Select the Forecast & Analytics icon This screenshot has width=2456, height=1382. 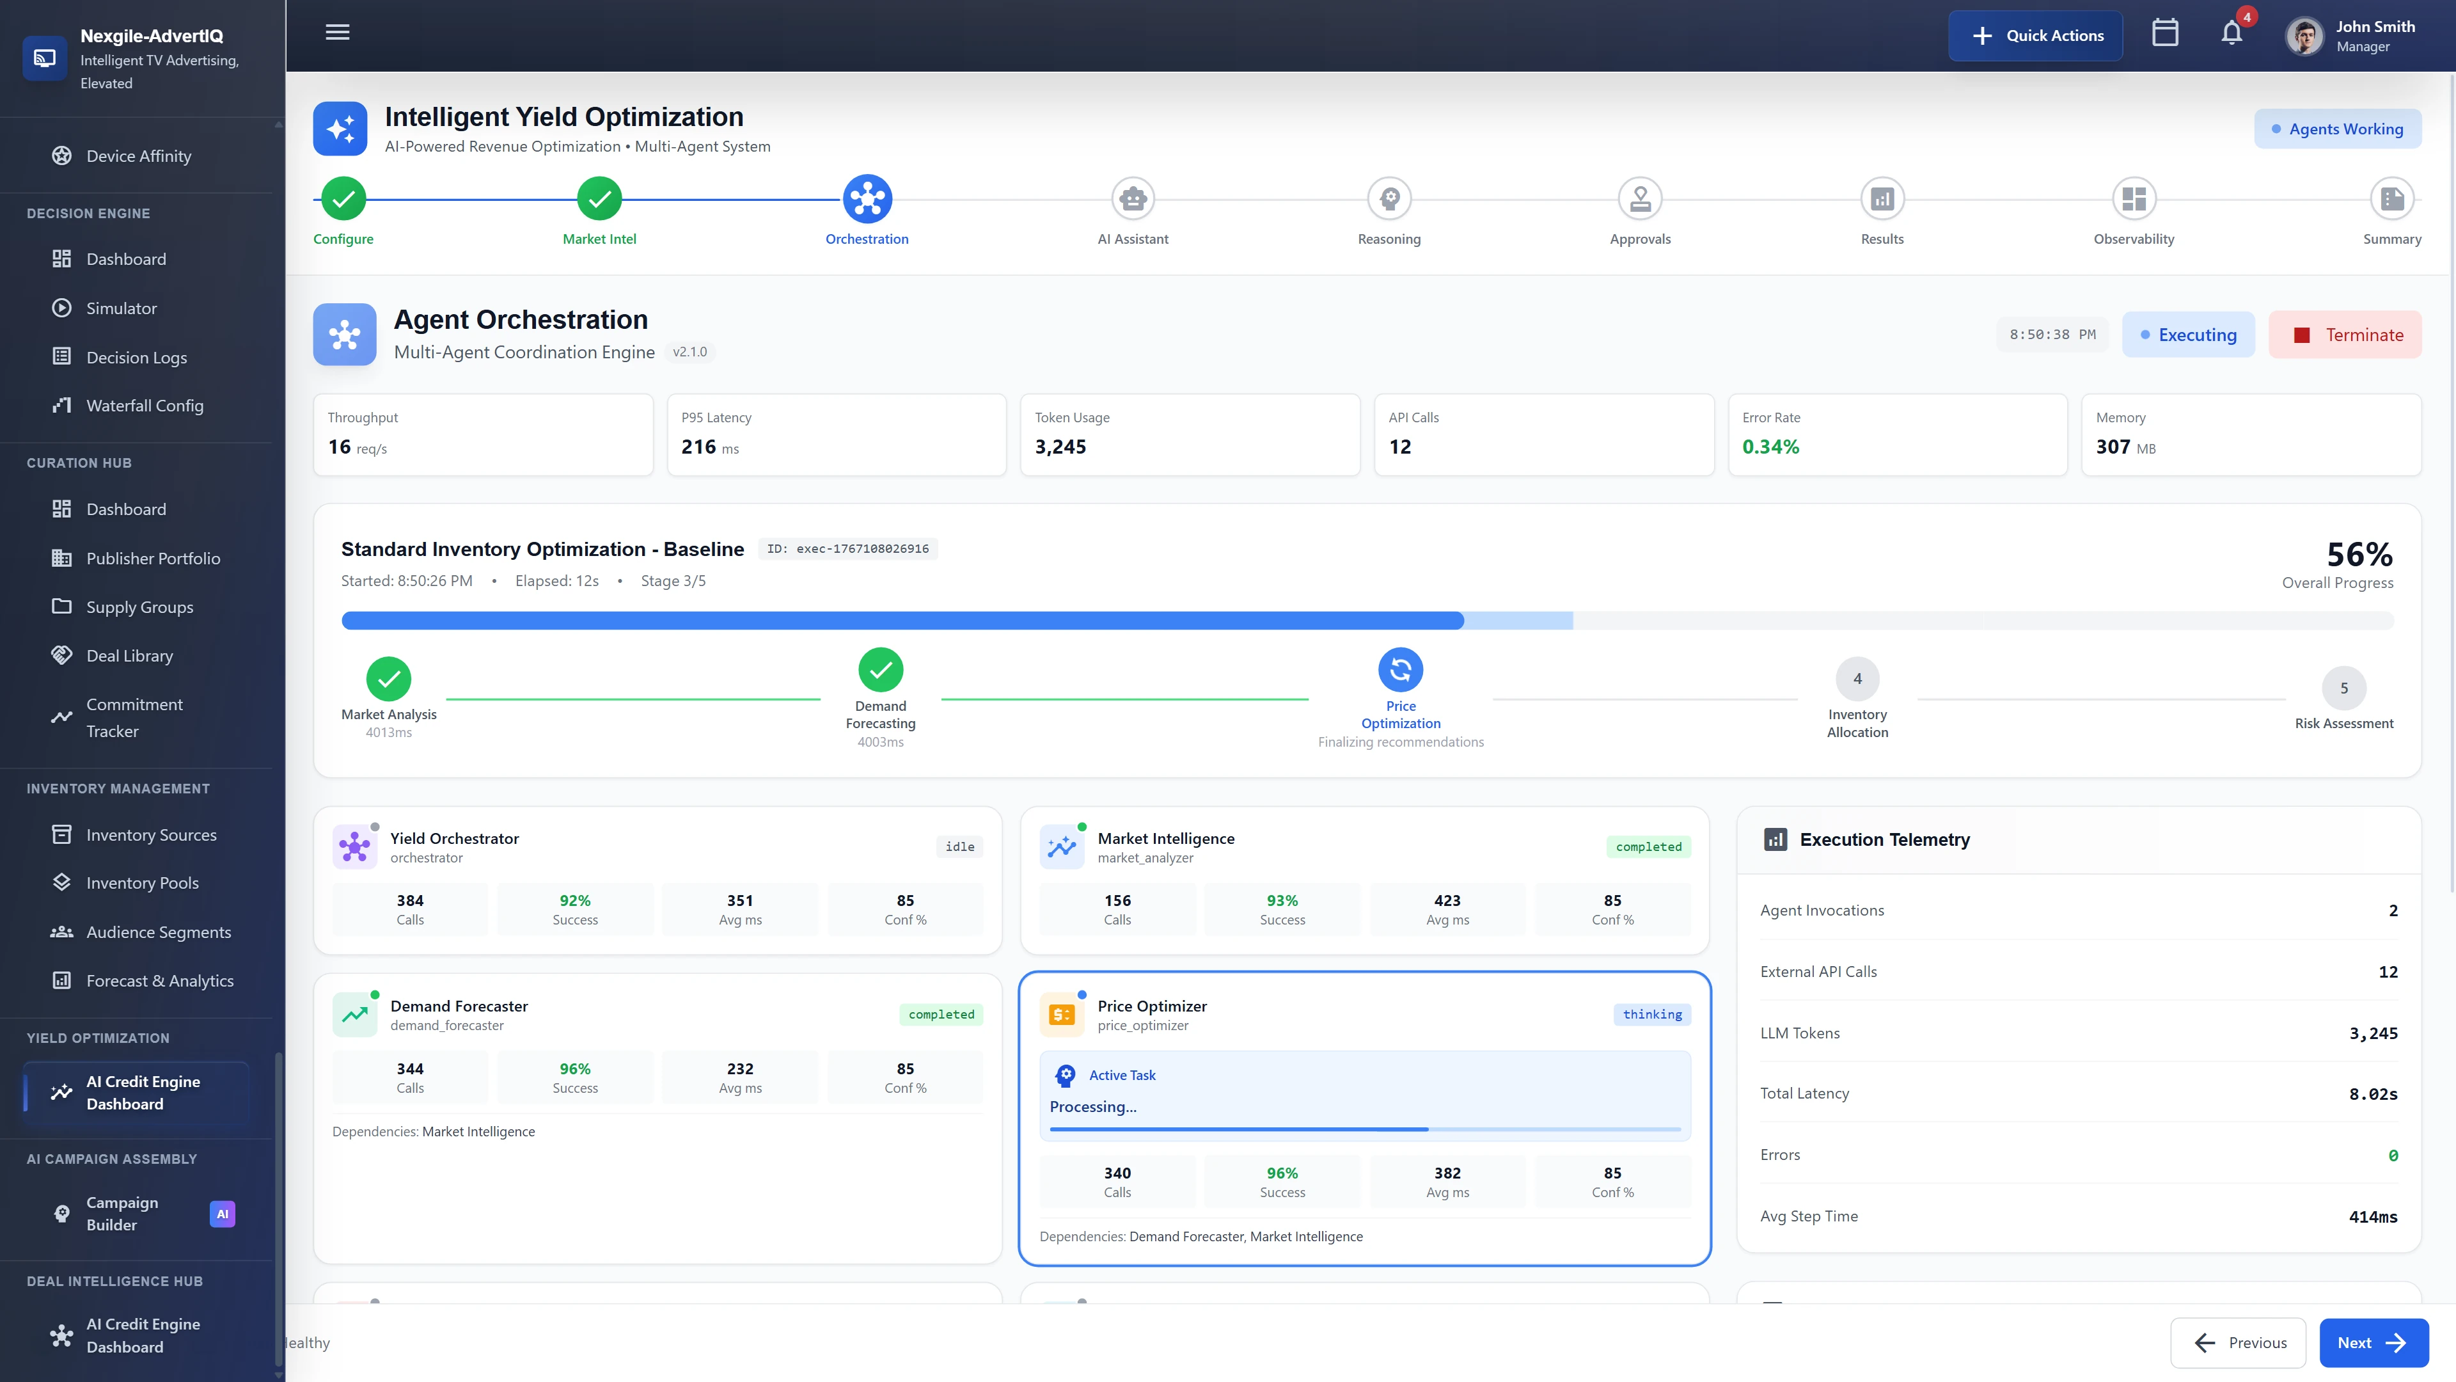pyautogui.click(x=62, y=980)
